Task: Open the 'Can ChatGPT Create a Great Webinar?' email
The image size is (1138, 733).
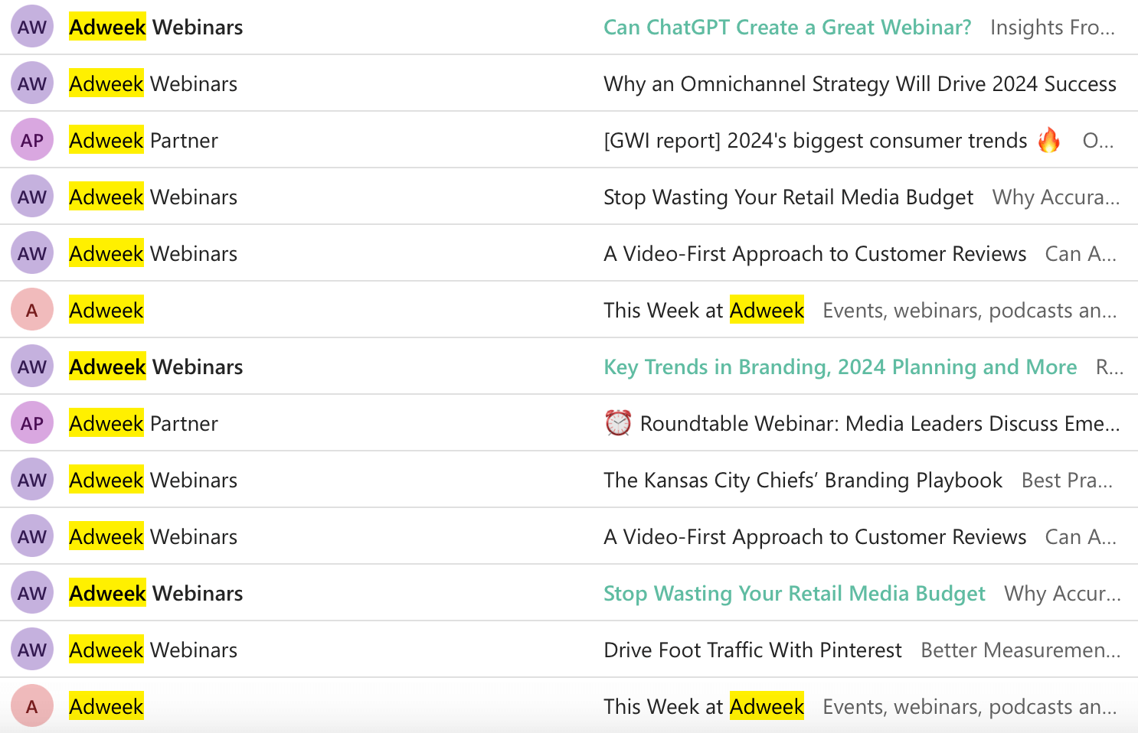Action: pos(787,27)
